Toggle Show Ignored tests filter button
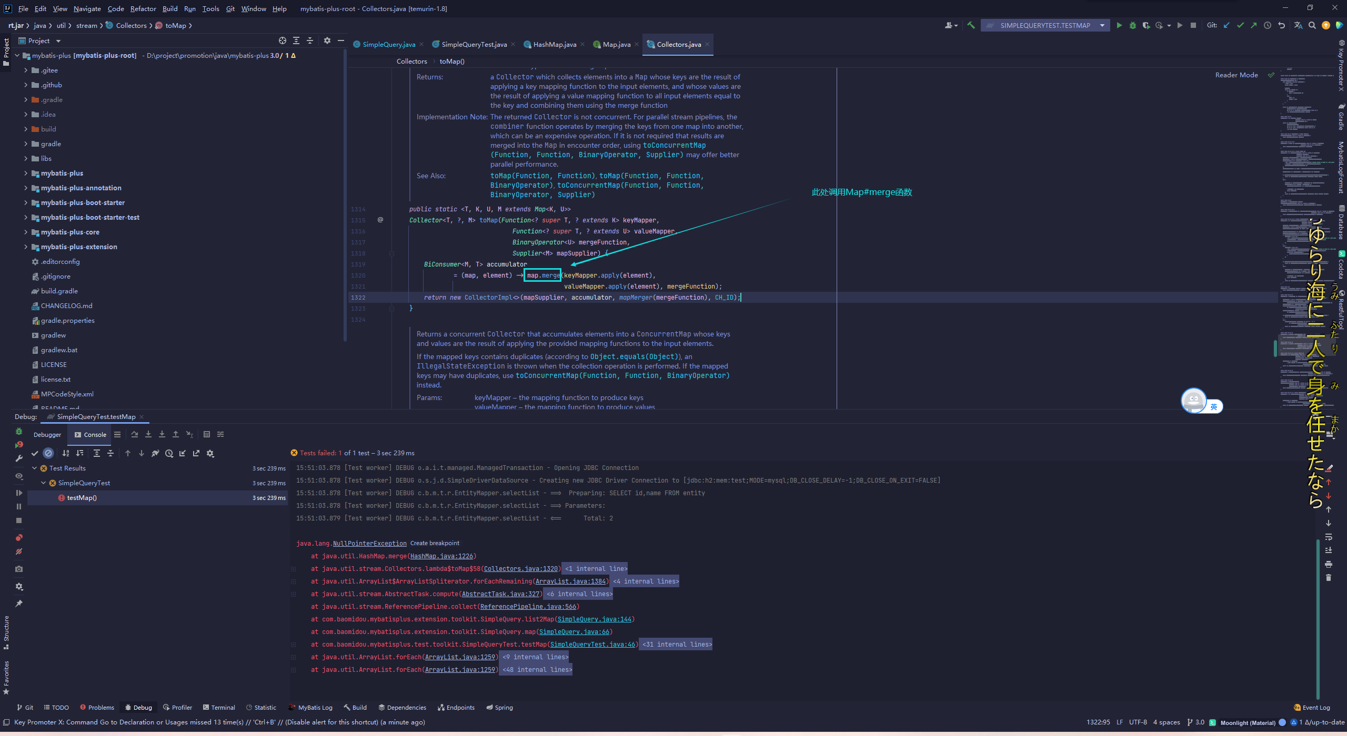 coord(48,453)
